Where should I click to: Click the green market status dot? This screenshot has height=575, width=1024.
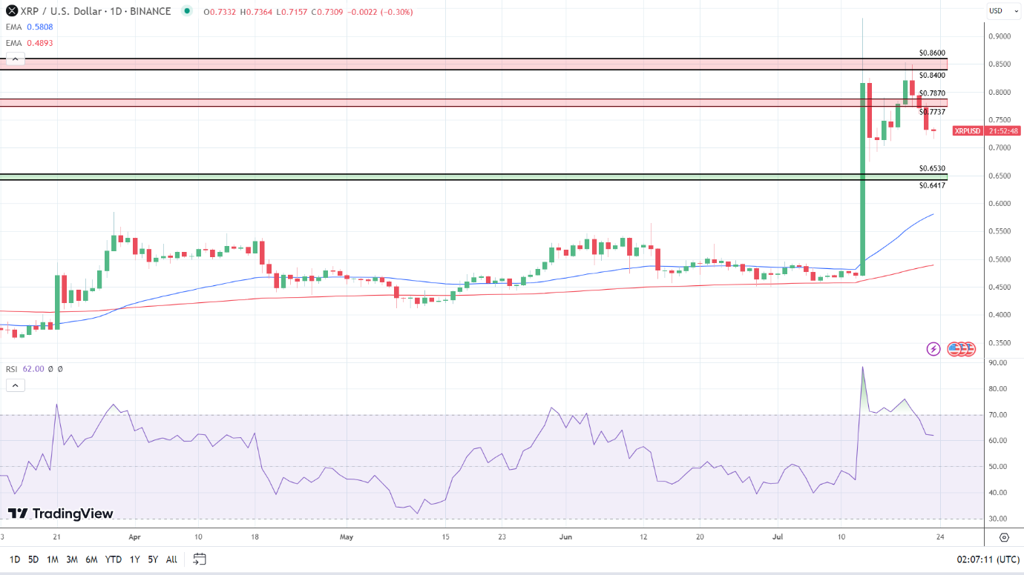(x=186, y=11)
